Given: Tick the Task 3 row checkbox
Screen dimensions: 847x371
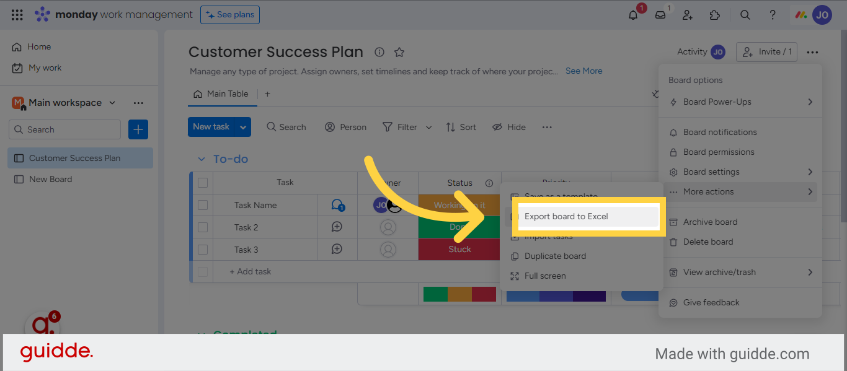Looking at the screenshot, I should pyautogui.click(x=203, y=250).
